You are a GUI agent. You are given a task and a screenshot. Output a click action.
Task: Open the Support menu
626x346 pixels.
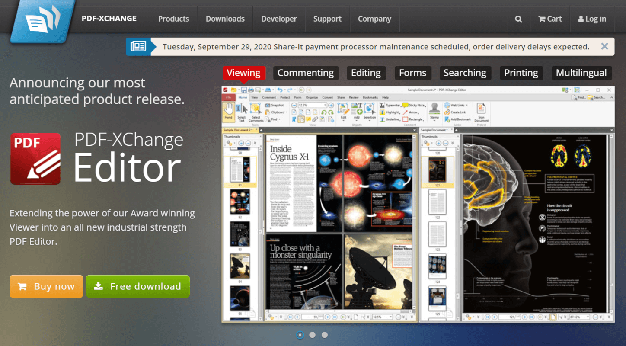click(327, 19)
